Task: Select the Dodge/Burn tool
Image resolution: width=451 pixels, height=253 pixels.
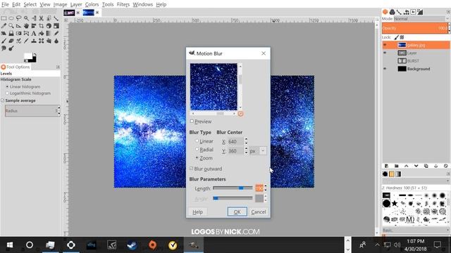Action: coord(11,48)
